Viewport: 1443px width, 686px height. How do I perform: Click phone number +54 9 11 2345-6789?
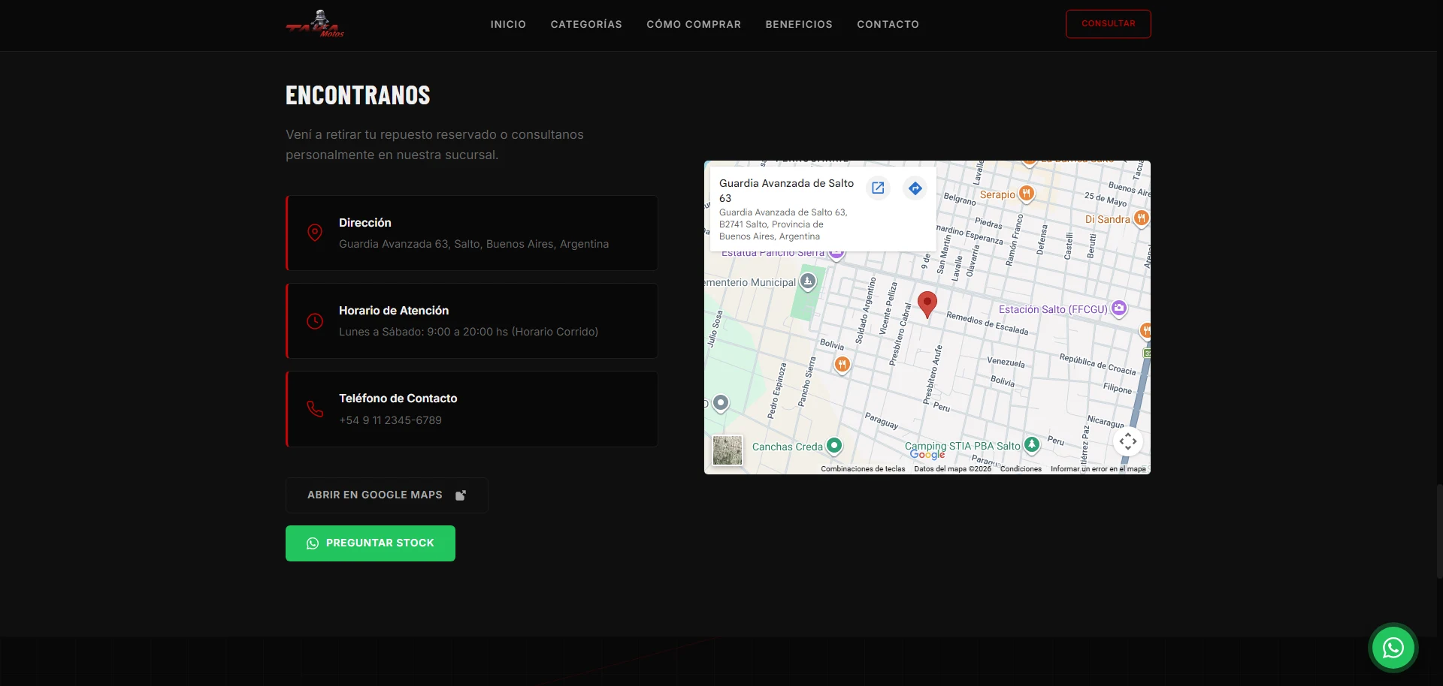(x=390, y=420)
